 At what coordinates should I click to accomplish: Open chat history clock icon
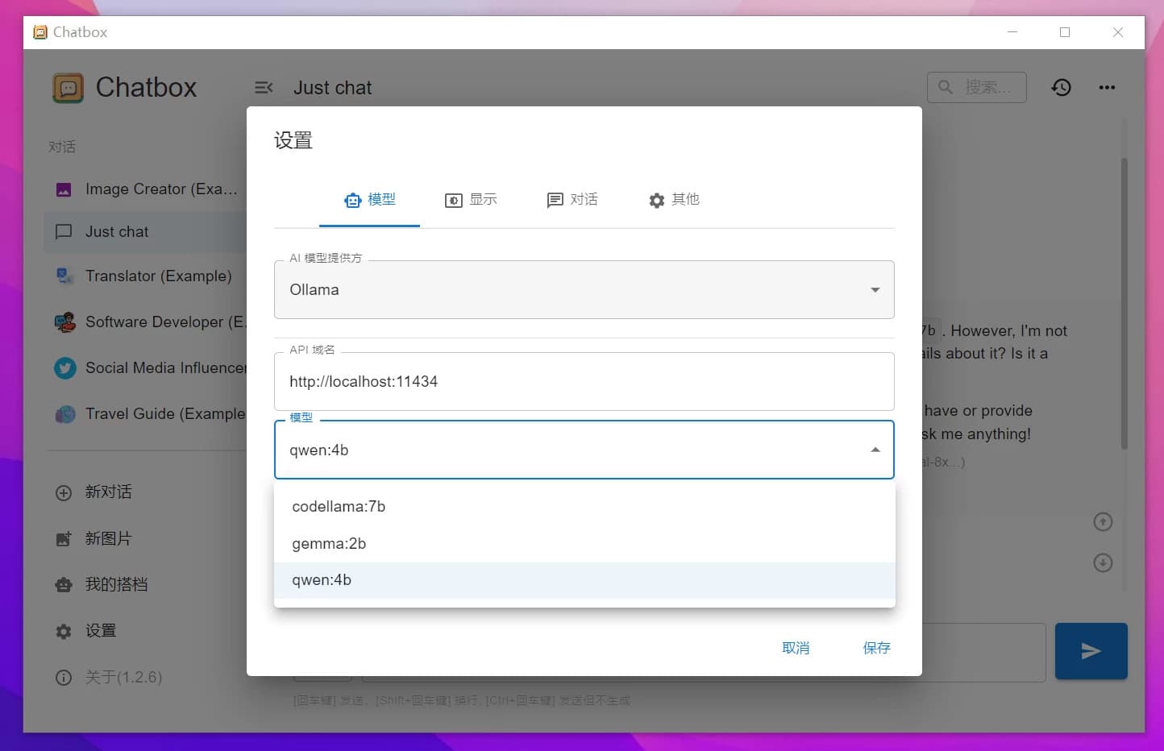[1061, 87]
